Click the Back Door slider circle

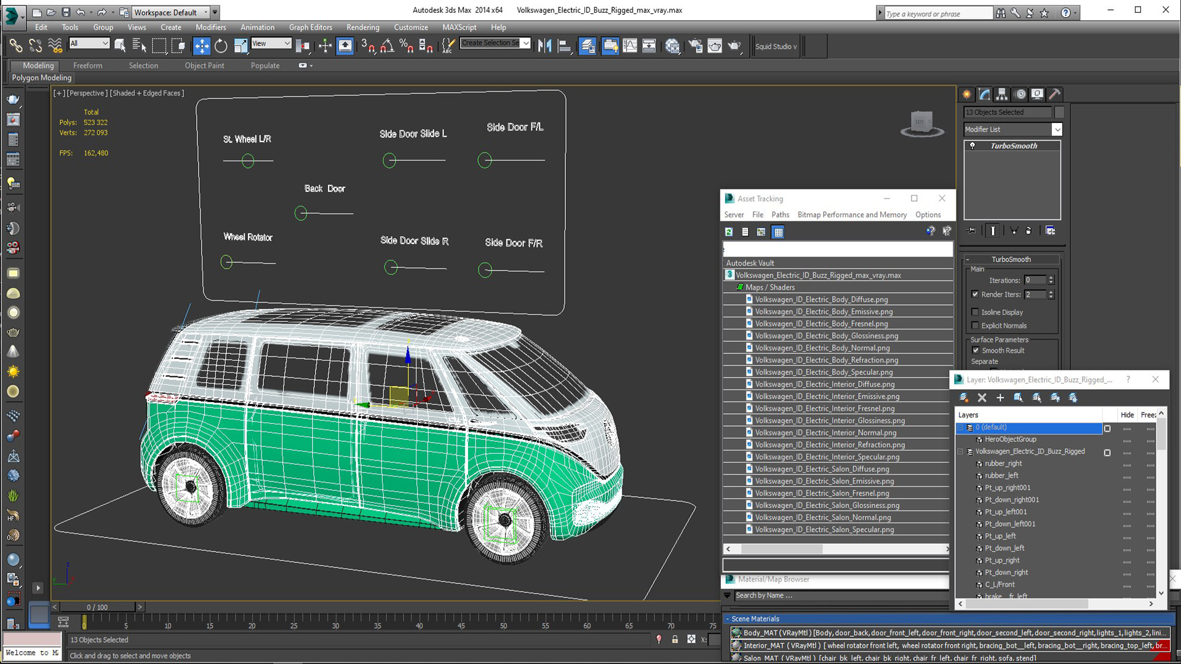tap(301, 213)
